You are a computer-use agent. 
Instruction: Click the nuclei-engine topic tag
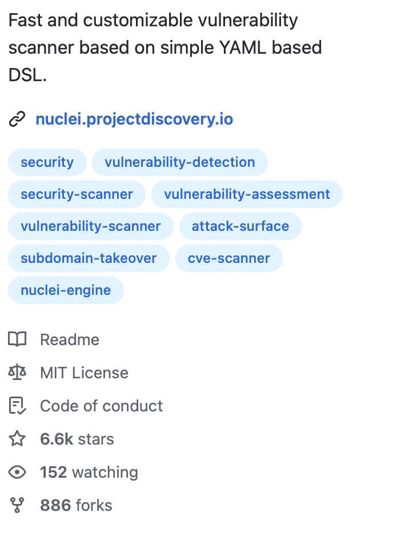tap(66, 290)
